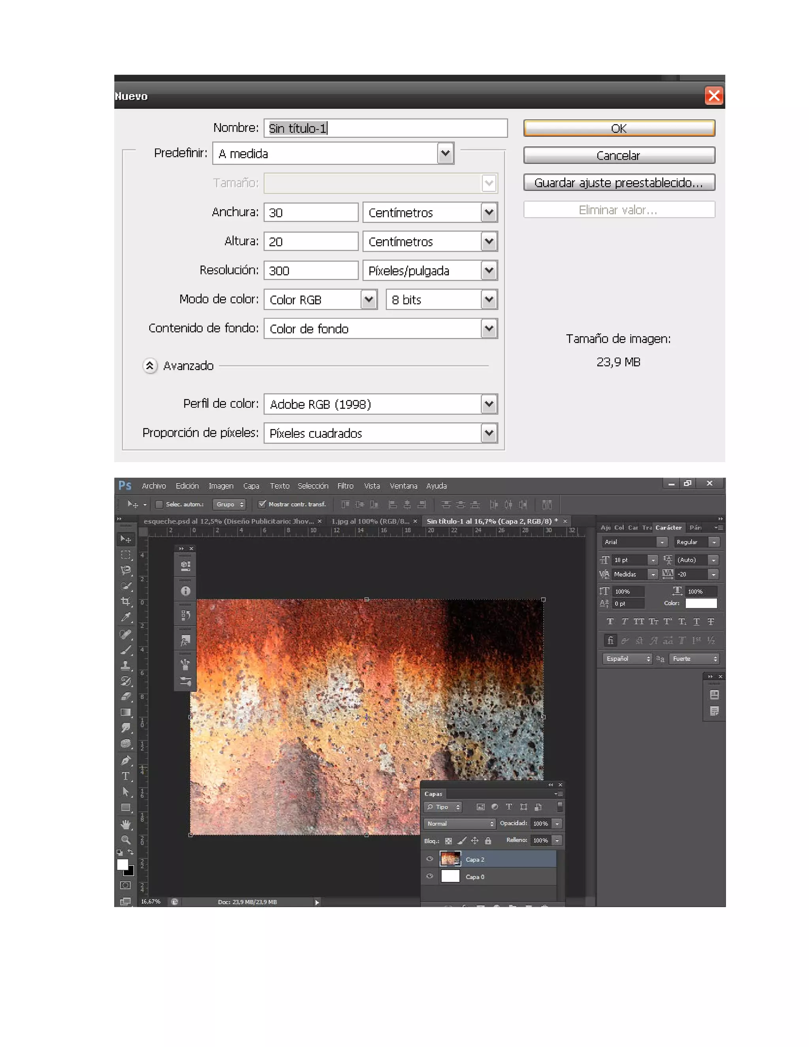This screenshot has height=1047, width=809.
Task: Switch to the esqueche.psd document tab
Action: 229,521
